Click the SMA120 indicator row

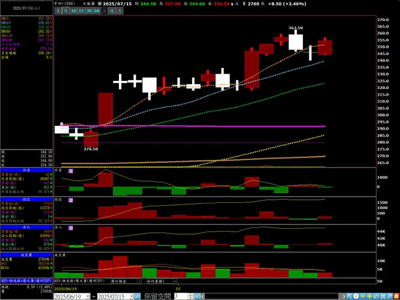click(x=26, y=36)
